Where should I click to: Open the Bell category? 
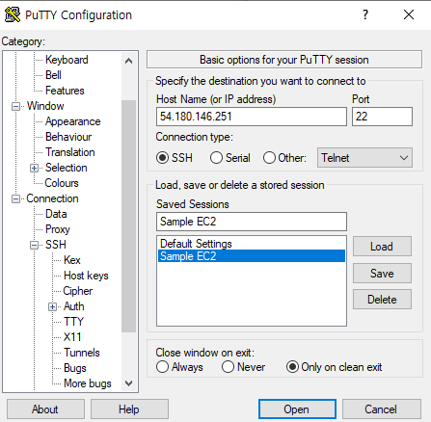point(53,75)
